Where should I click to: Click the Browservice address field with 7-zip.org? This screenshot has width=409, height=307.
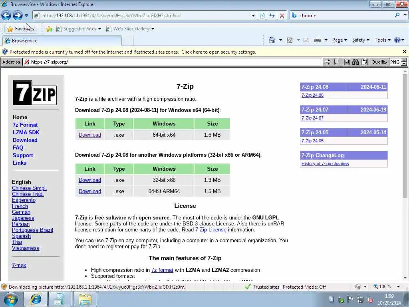coord(172,62)
